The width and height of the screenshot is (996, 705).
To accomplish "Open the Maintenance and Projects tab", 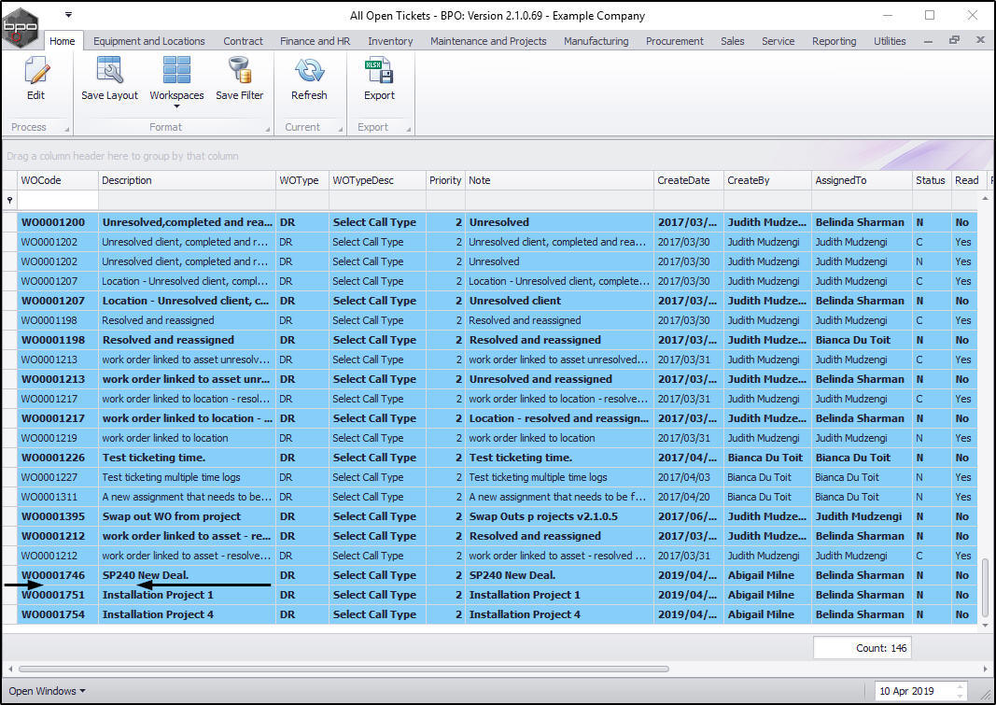I will tap(488, 41).
